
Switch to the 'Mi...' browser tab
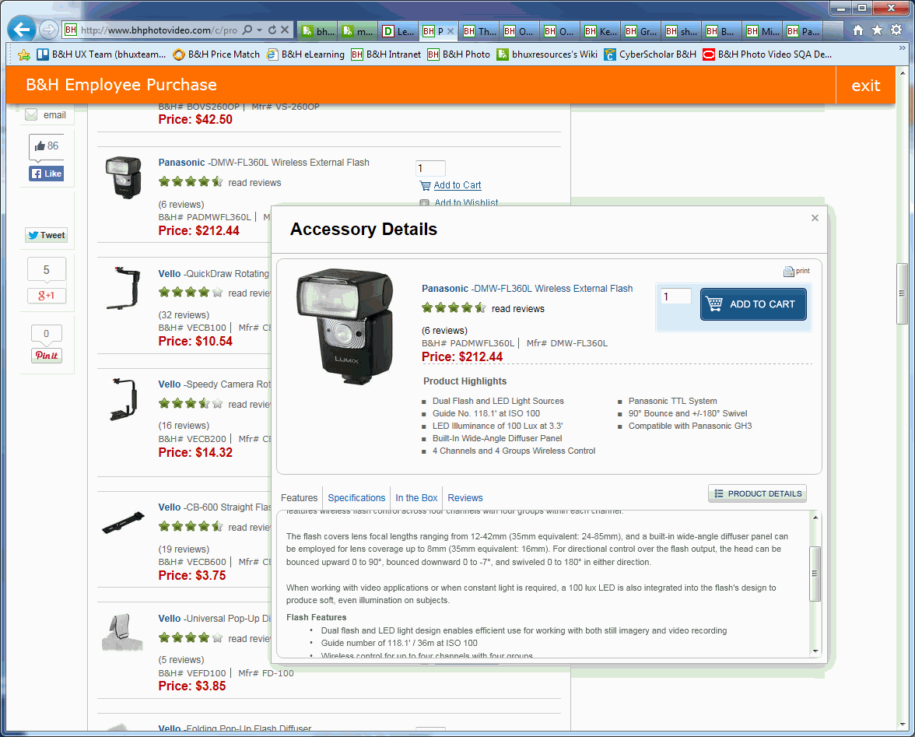762,31
